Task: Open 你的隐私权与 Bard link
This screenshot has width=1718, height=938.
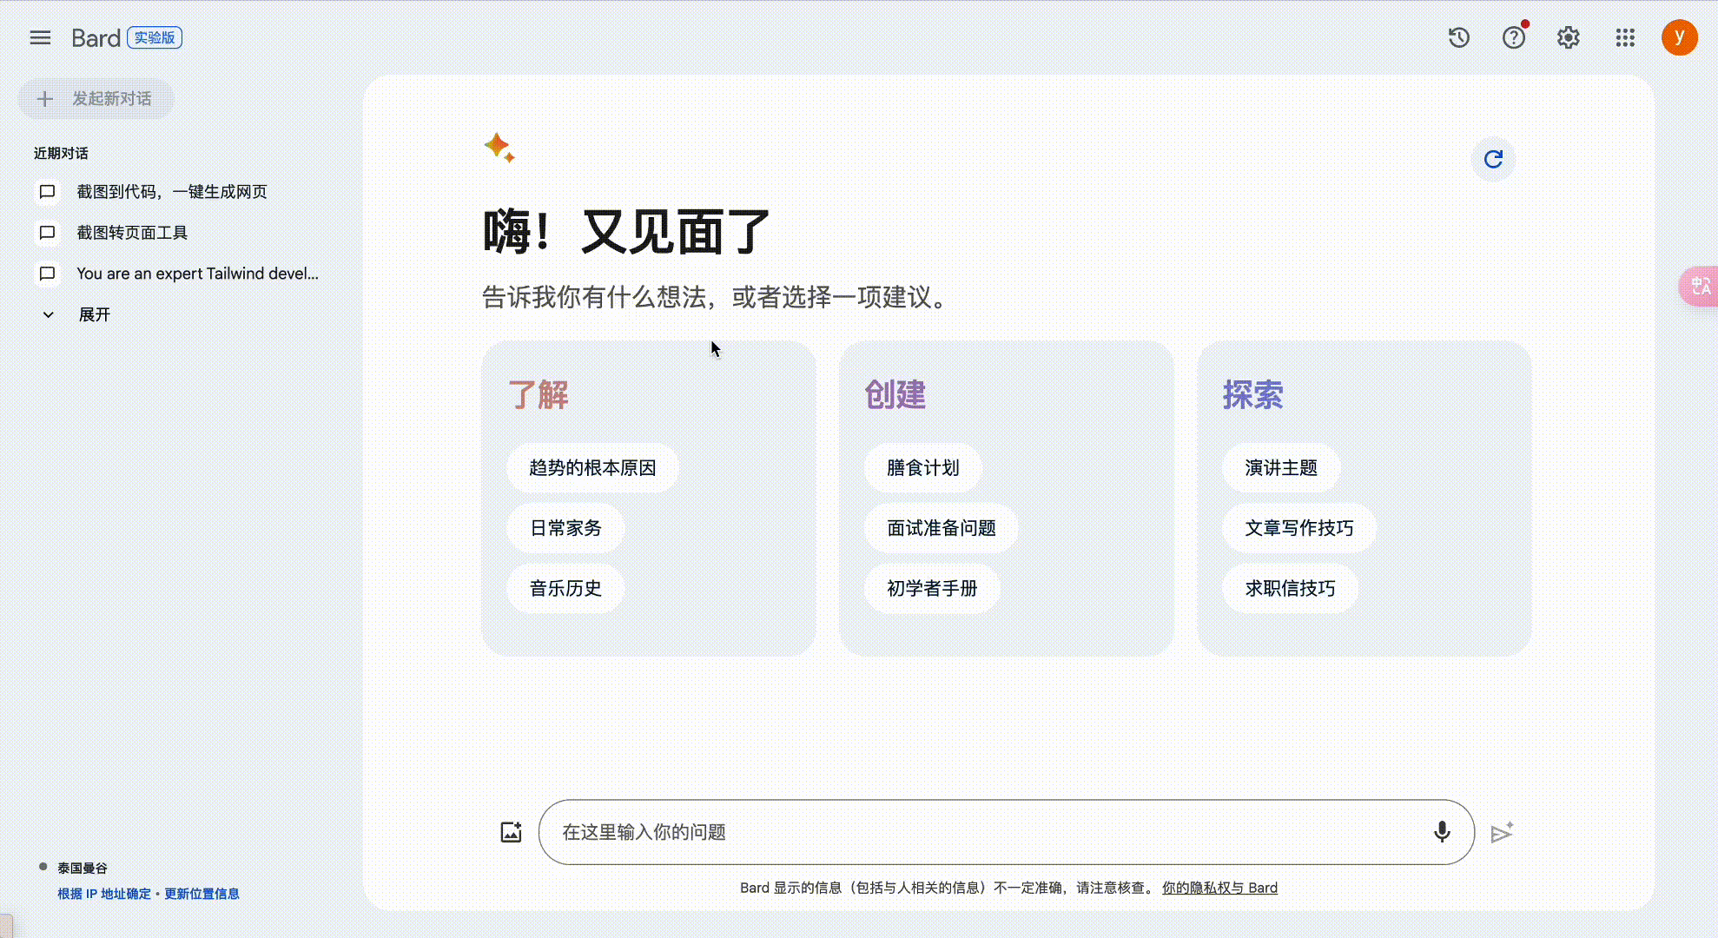Action: tap(1219, 888)
